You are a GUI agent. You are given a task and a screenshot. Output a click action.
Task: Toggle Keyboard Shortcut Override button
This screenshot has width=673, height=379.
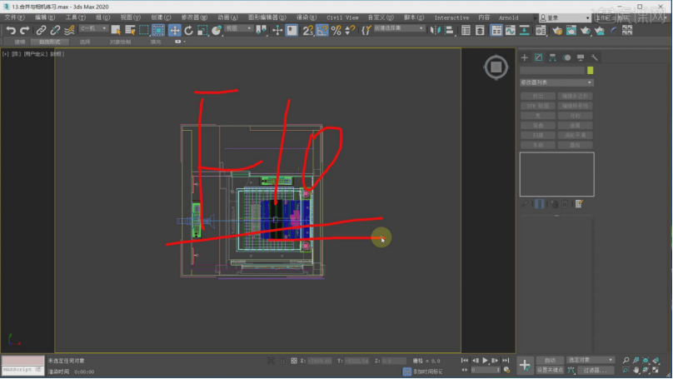click(292, 30)
